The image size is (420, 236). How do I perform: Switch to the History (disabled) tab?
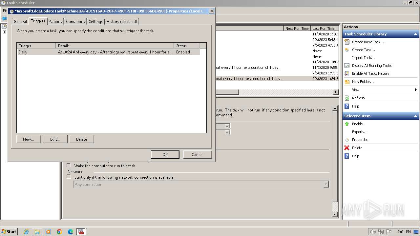(x=122, y=21)
